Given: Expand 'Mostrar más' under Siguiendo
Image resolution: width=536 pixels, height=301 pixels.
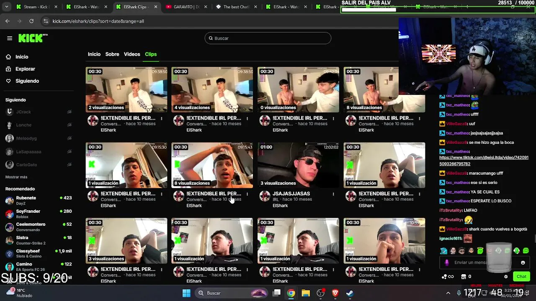Looking at the screenshot, I should coord(16,177).
